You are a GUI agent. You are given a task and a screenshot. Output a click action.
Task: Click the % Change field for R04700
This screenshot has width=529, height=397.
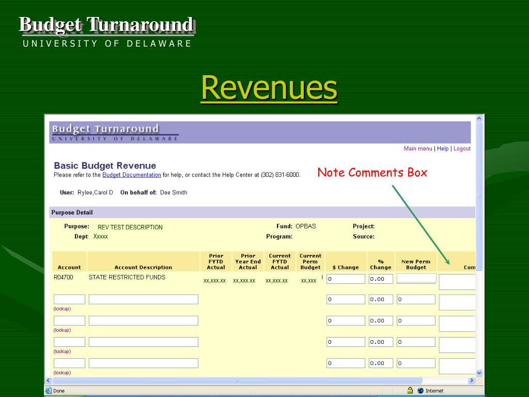pyautogui.click(x=381, y=279)
